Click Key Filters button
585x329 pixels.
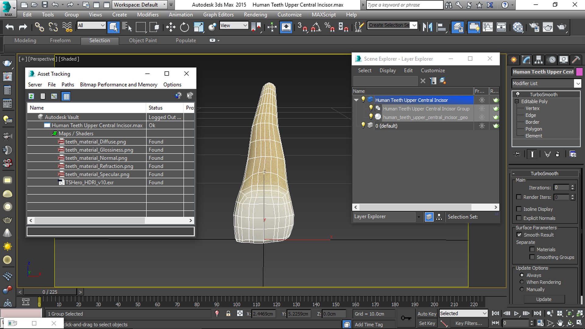pos(469,323)
